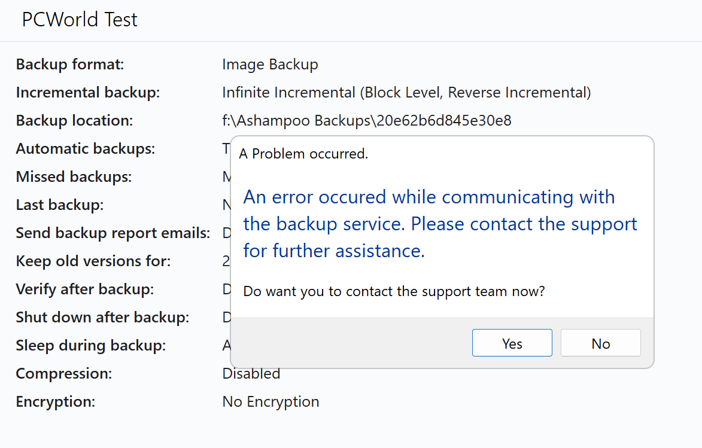
Task: Click Yes to contact the support team
Action: (512, 343)
